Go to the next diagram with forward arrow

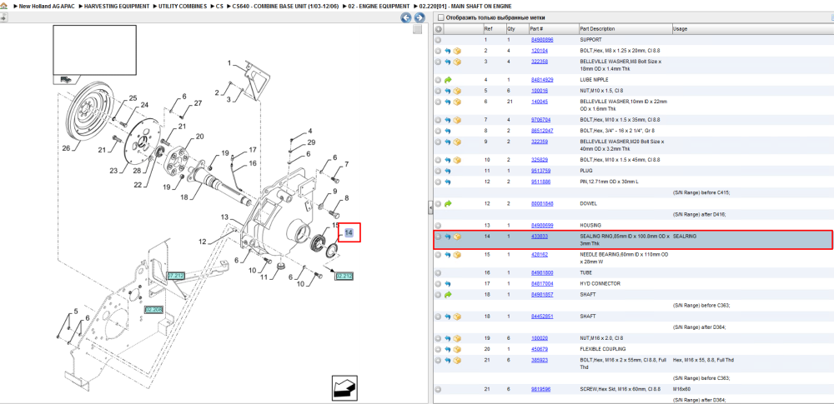[420, 17]
